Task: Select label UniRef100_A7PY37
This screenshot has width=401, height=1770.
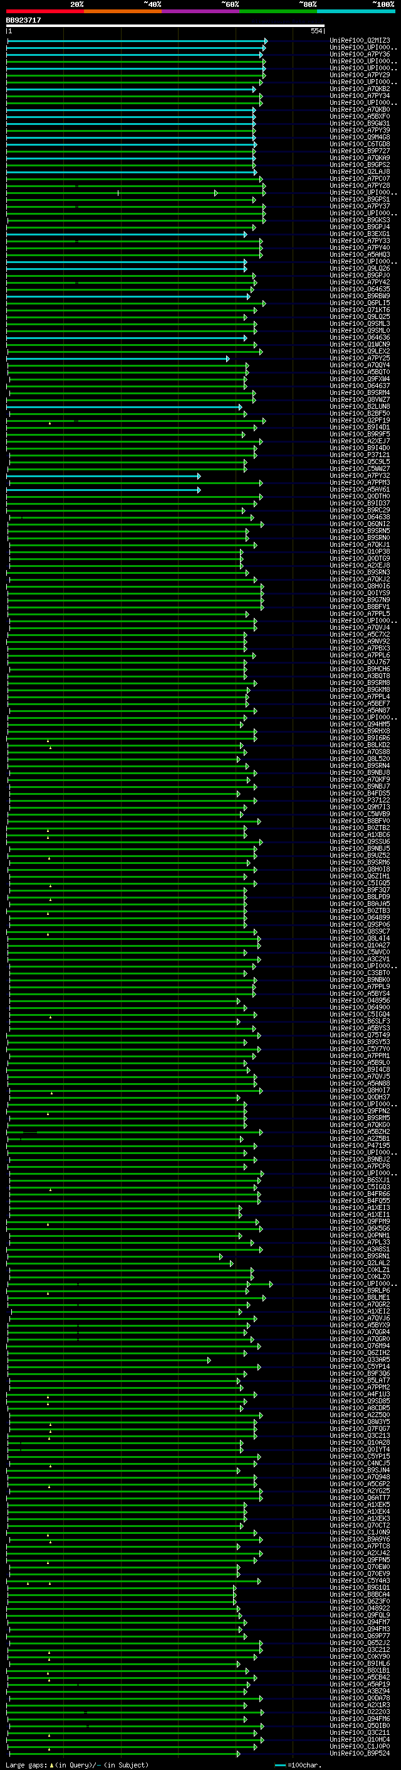Action: (x=360, y=206)
